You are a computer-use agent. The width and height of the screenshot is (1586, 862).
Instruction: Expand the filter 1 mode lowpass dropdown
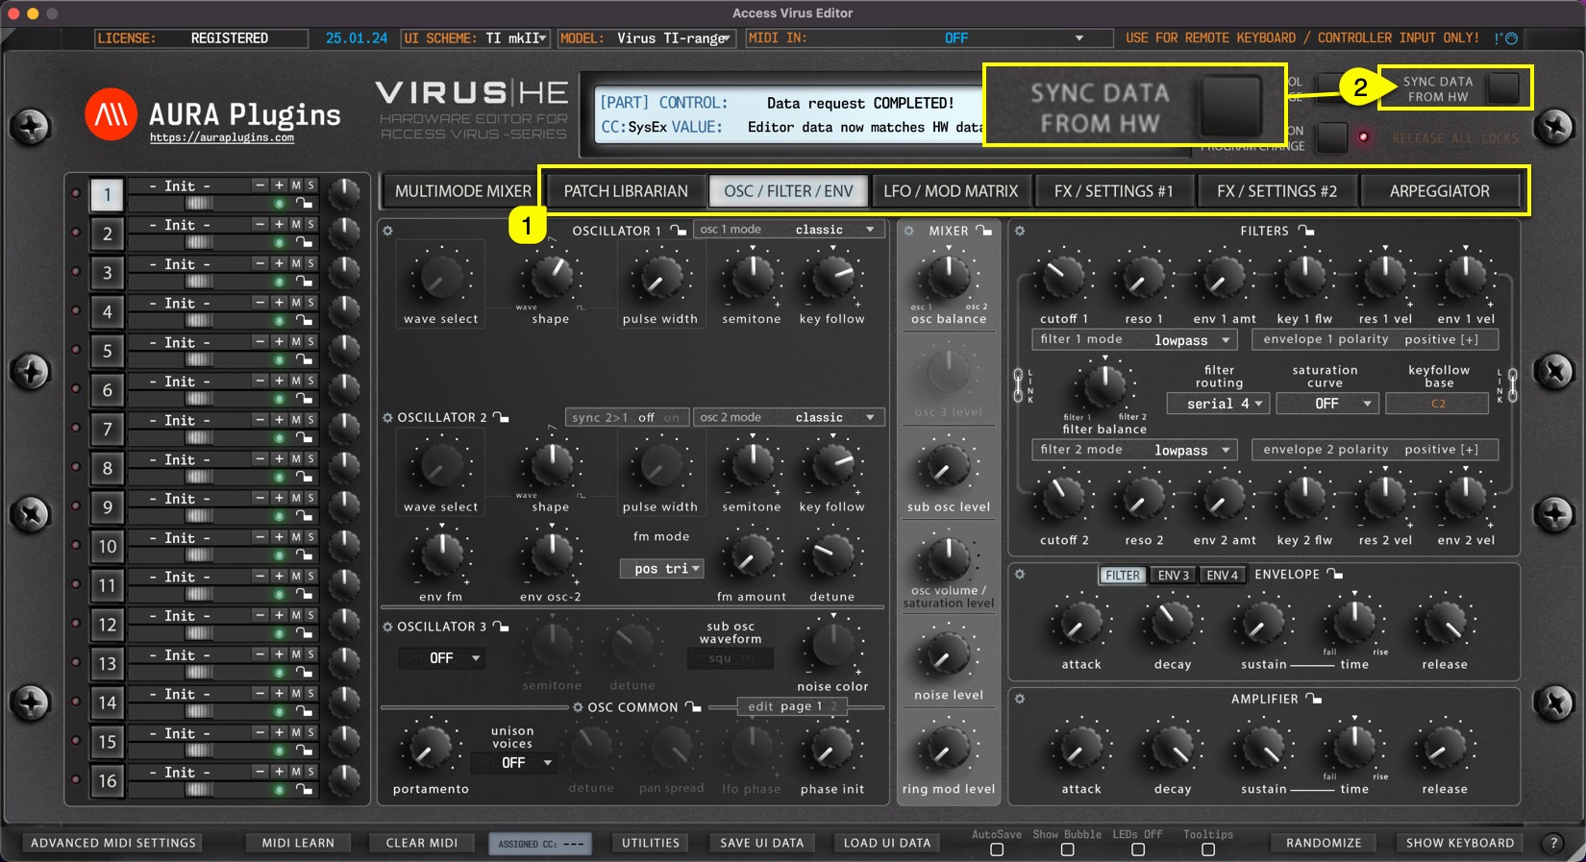pyautogui.click(x=1192, y=340)
